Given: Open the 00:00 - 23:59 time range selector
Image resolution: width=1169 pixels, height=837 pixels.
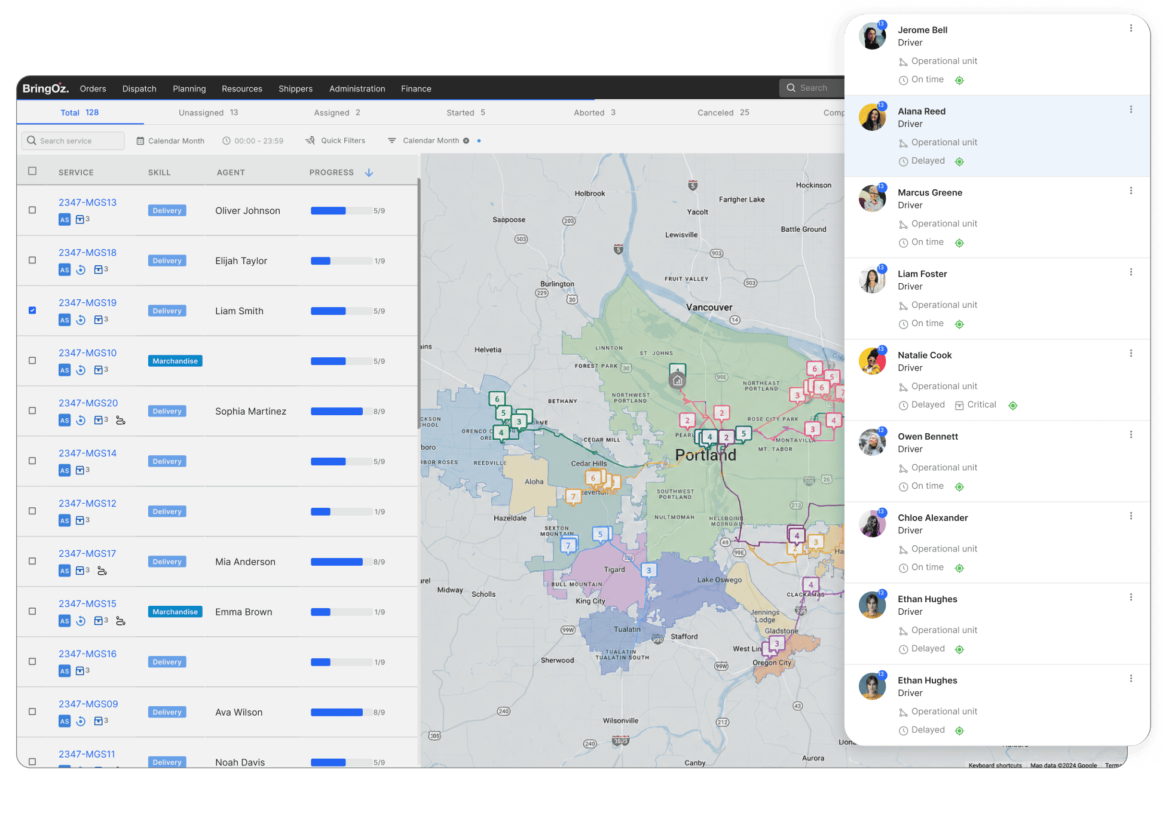Looking at the screenshot, I should [253, 140].
